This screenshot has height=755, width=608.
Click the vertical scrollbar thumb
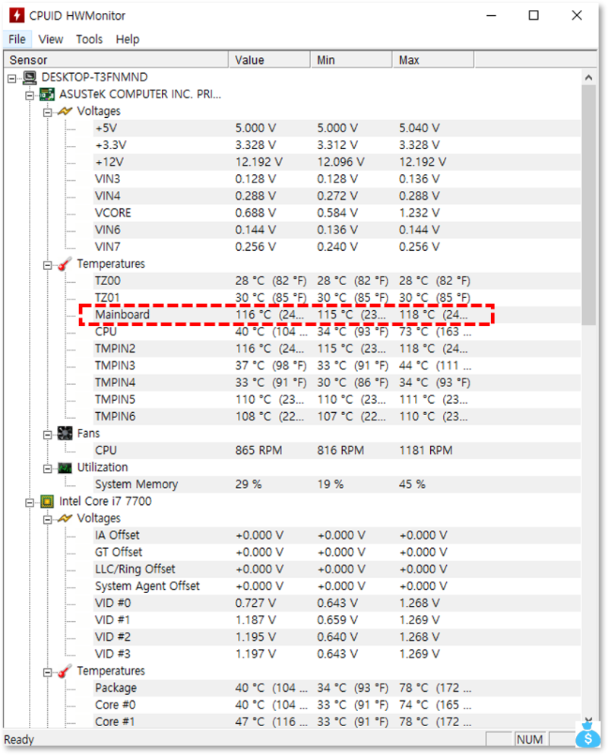588,205
